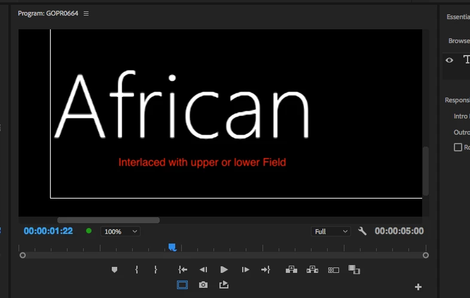Select the text layer T icon
Image resolution: width=470 pixels, height=298 pixels.
click(466, 59)
